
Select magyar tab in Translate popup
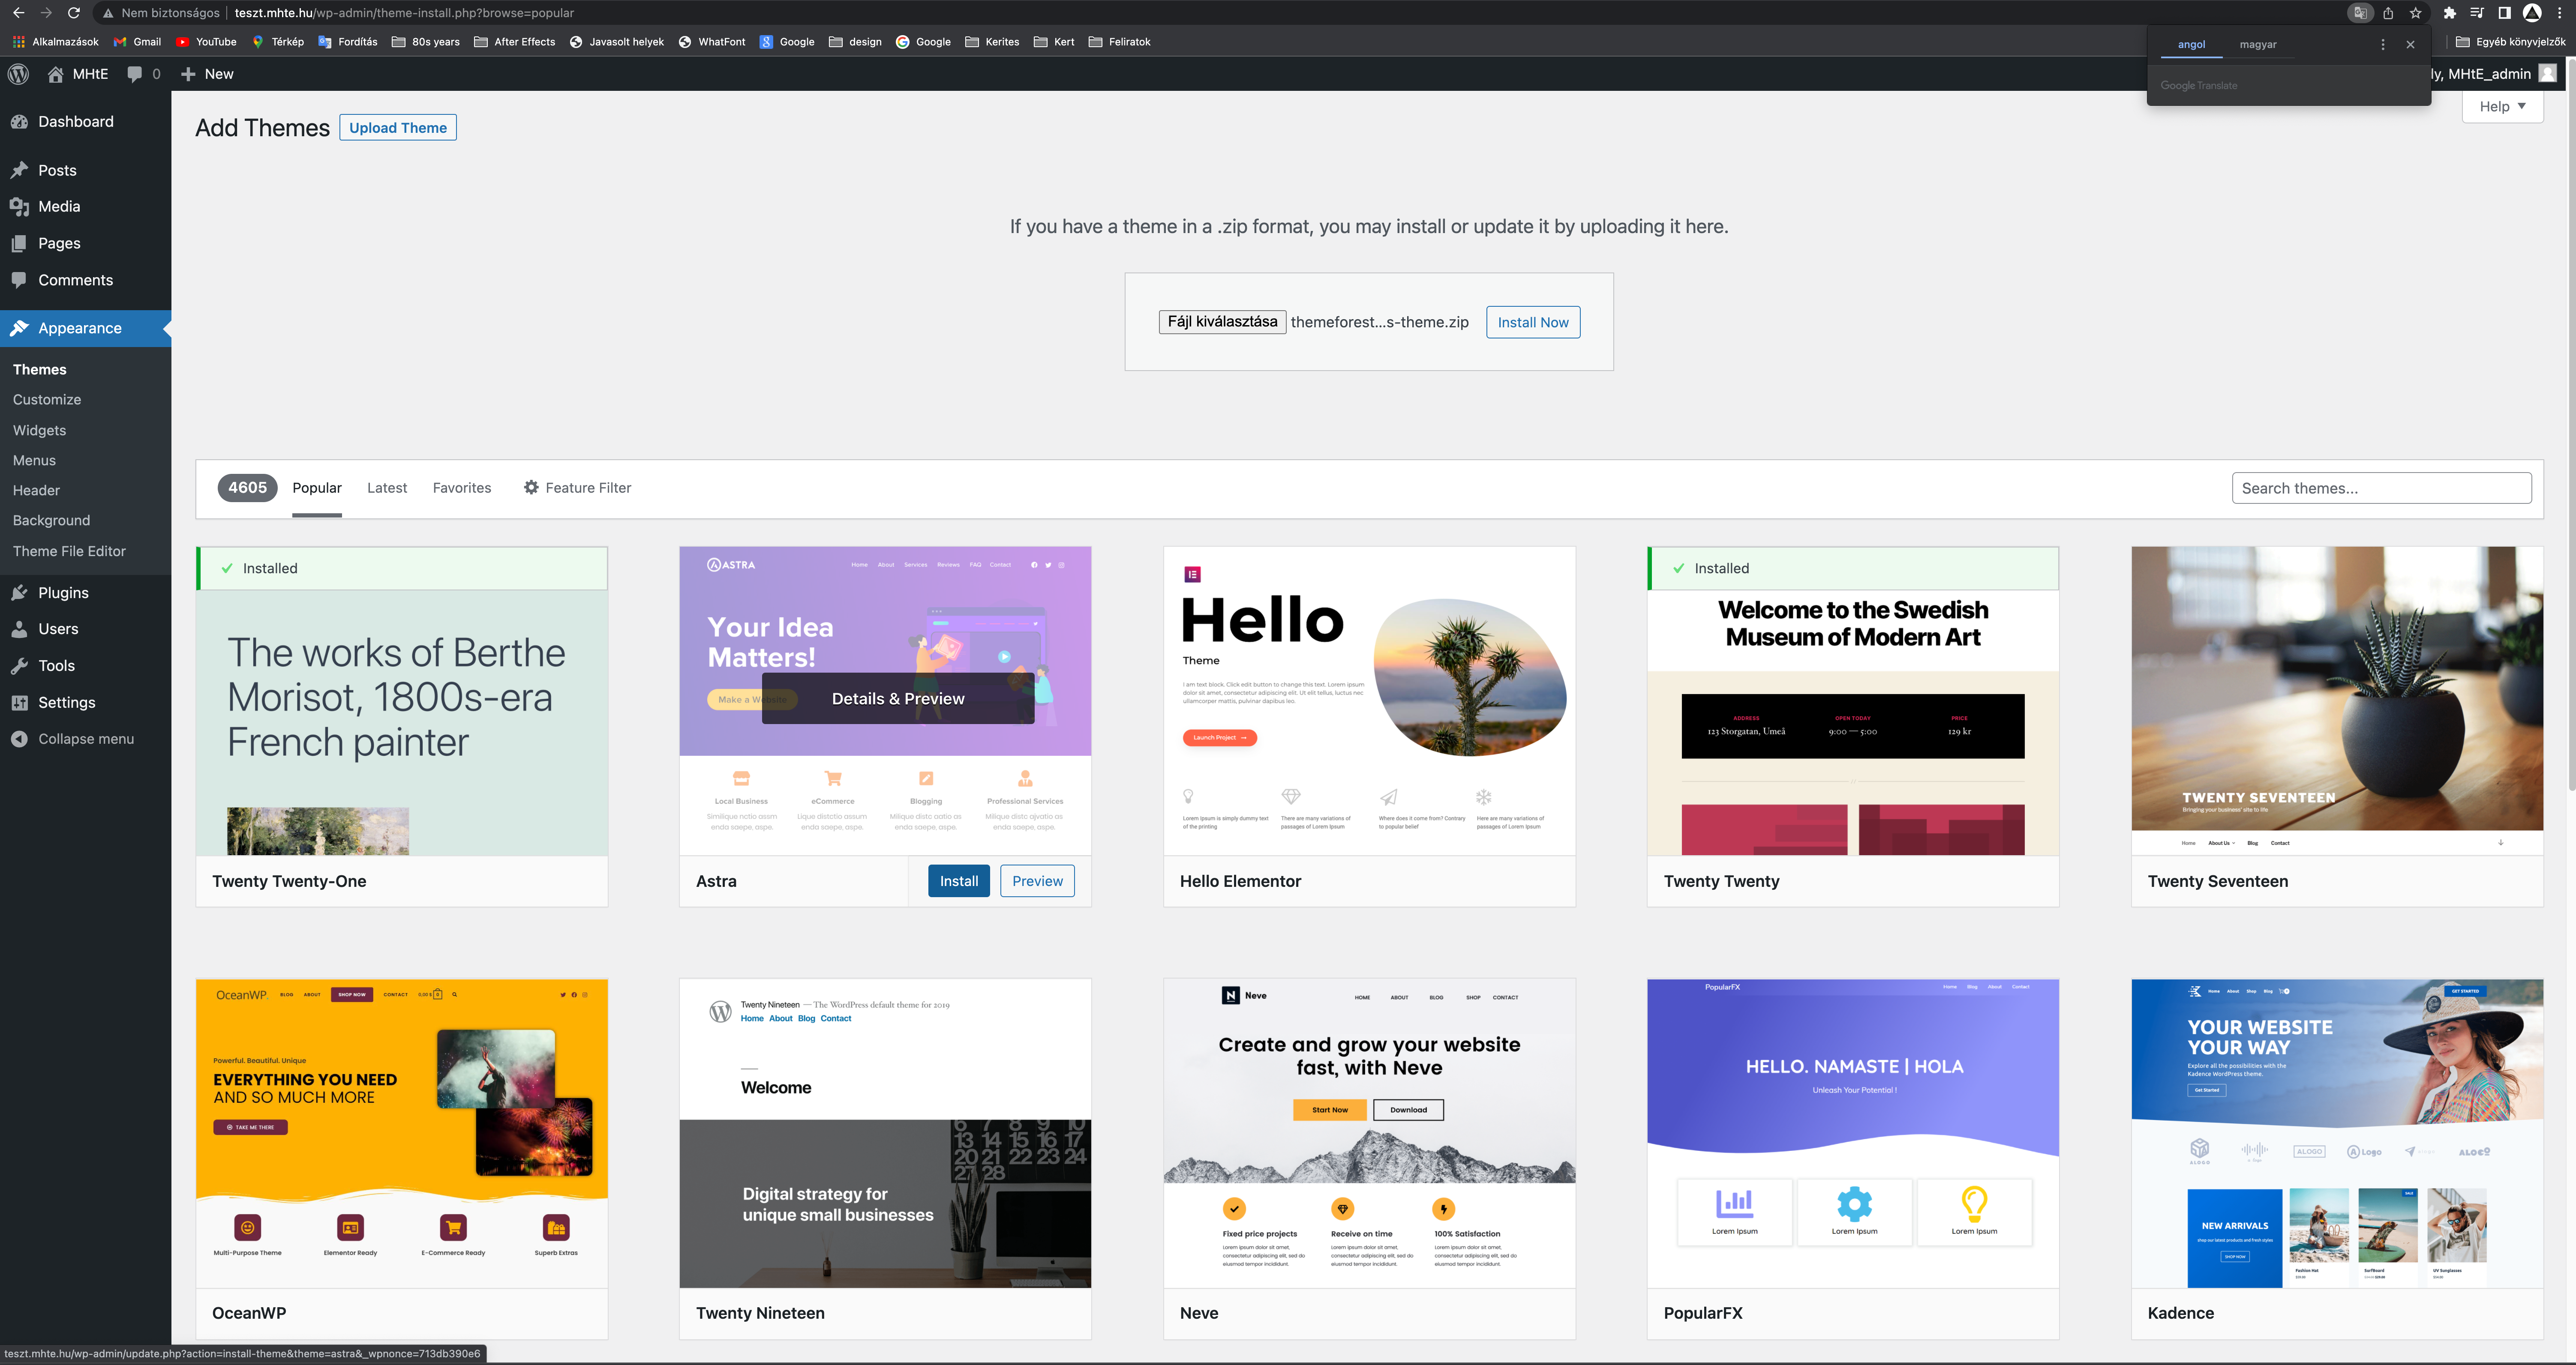click(x=2258, y=45)
